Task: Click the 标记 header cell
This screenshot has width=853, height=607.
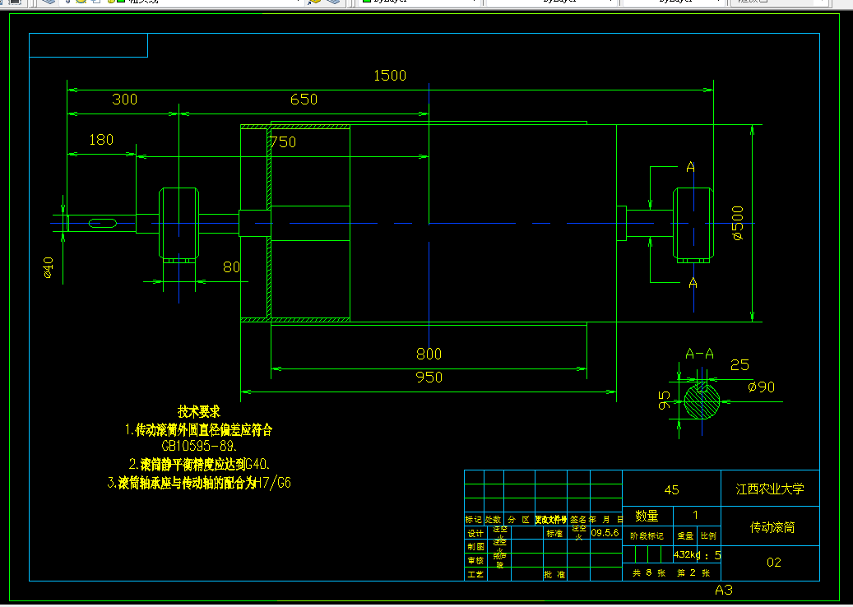Action: 474,520
